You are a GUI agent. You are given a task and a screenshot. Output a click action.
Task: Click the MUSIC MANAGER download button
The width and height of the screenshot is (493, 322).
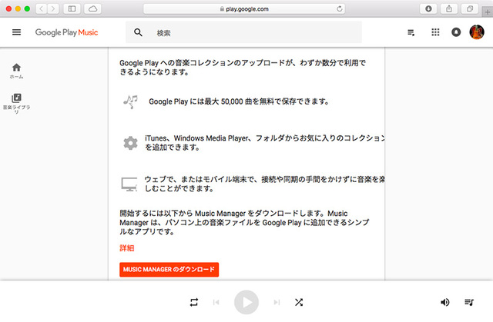tap(169, 270)
